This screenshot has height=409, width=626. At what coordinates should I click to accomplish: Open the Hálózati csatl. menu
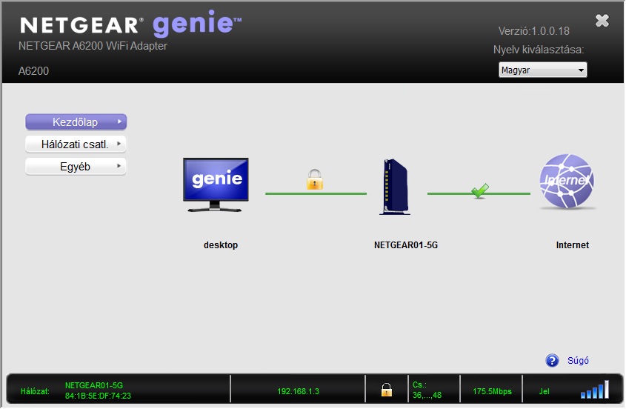coord(76,144)
